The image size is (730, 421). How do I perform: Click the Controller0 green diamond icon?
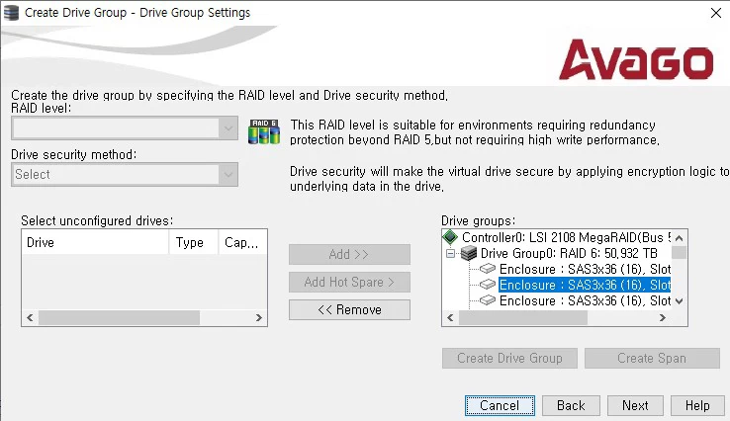pos(450,237)
